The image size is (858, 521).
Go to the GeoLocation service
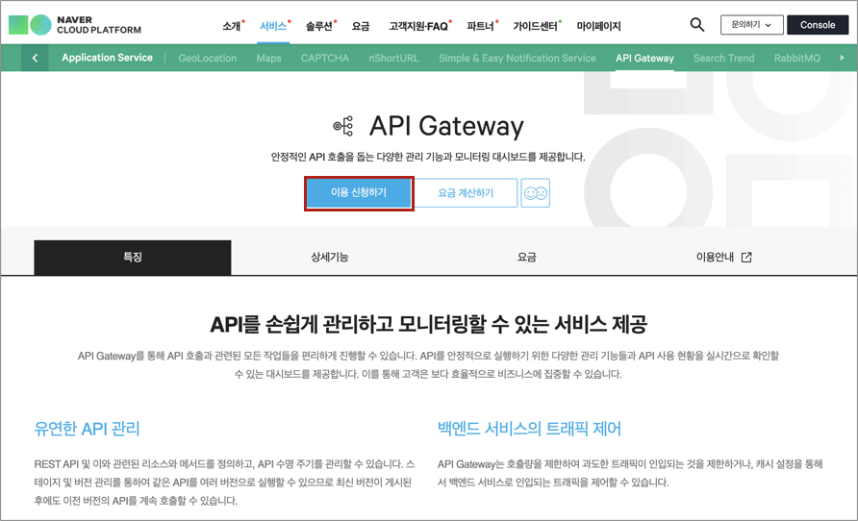click(x=208, y=58)
